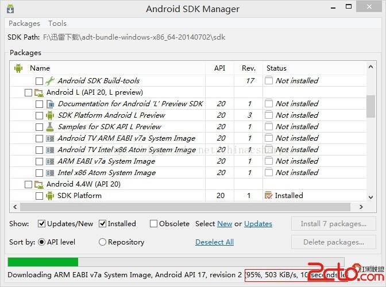Check the ARM EABI v7a System Image checkbox

(40, 161)
